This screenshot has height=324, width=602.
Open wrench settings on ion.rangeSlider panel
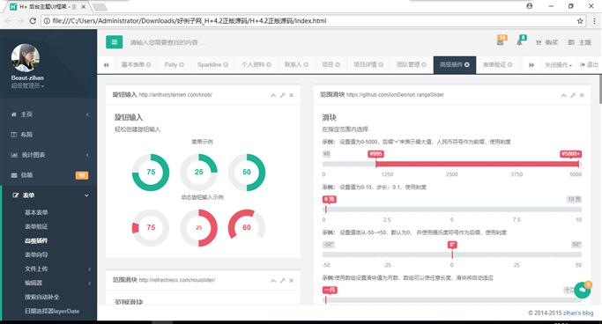(x=573, y=95)
